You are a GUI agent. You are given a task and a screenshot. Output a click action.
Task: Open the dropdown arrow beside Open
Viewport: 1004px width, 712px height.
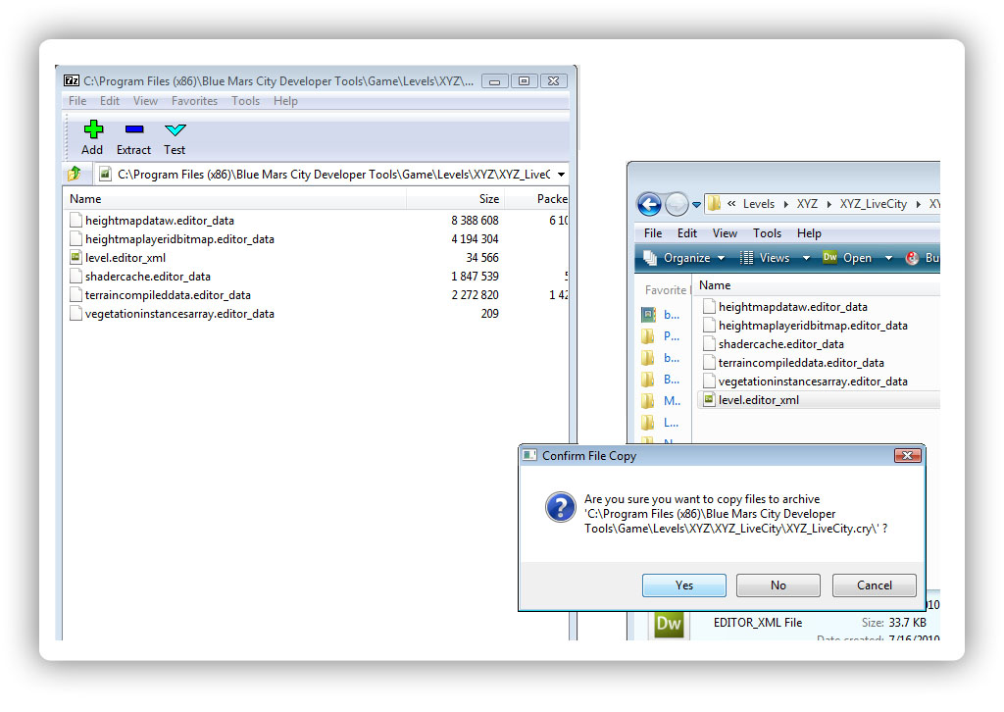(x=888, y=258)
